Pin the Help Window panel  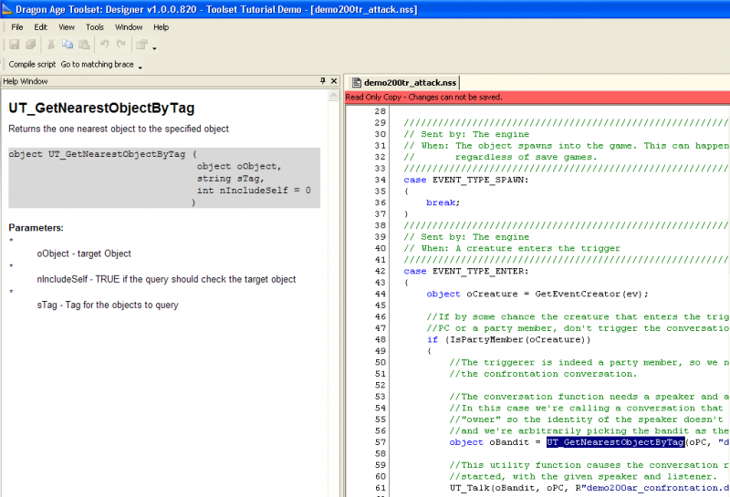point(322,81)
